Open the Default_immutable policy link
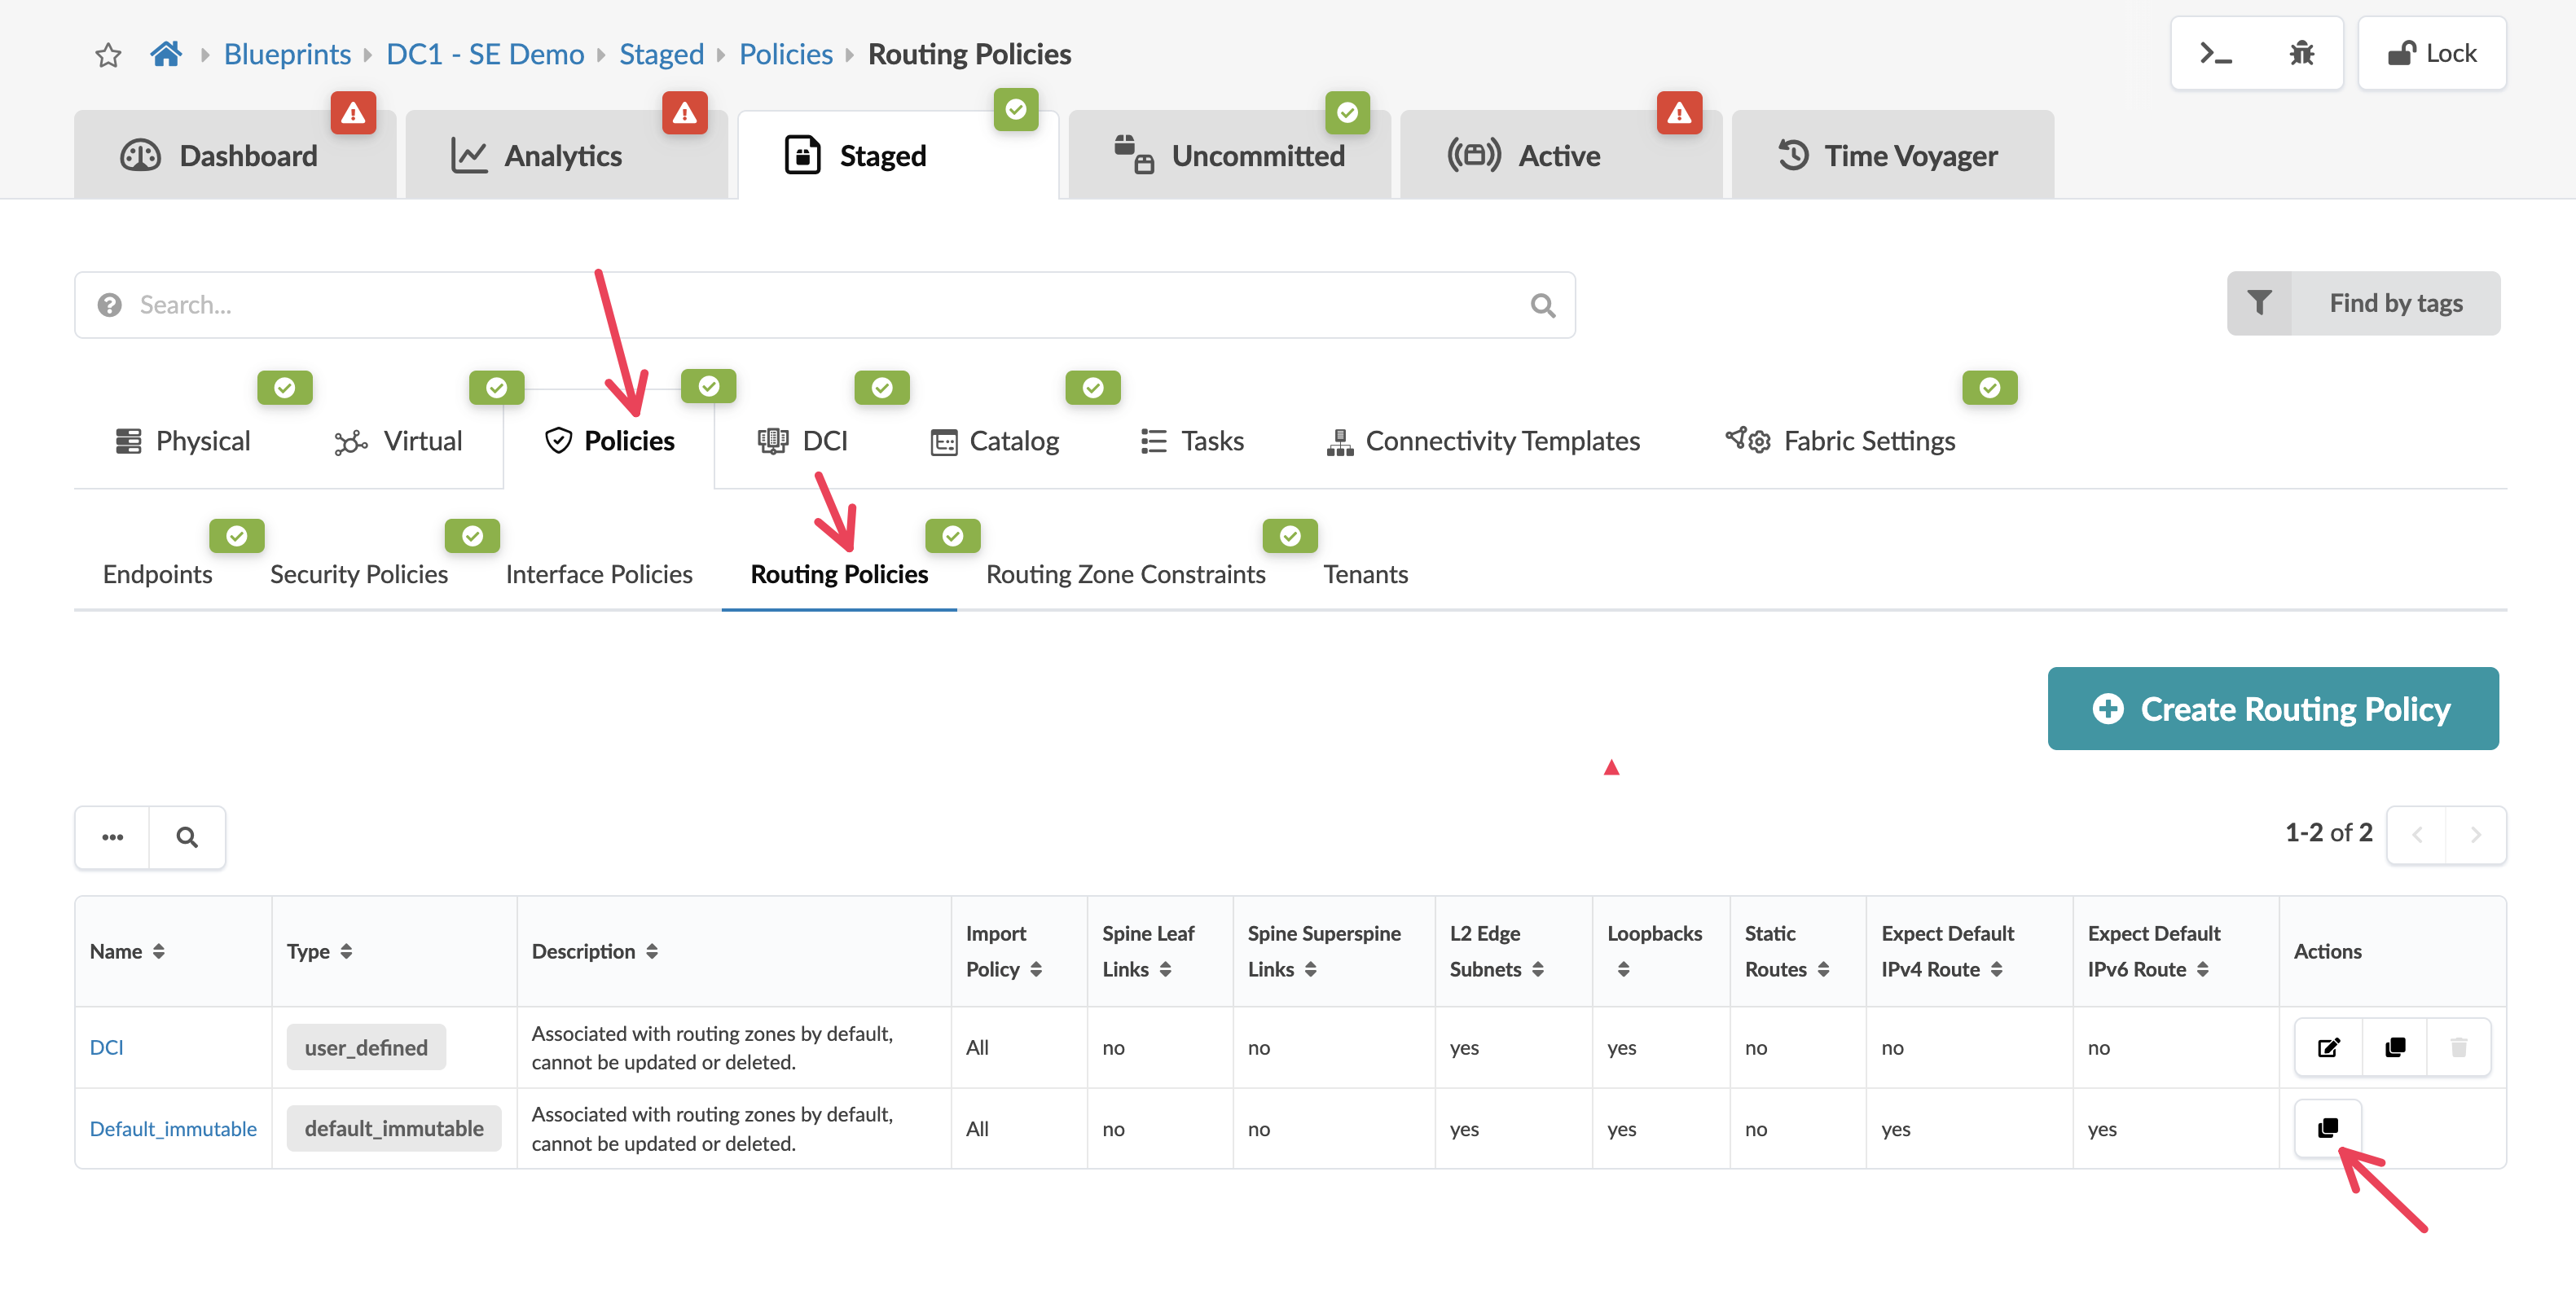2576x1295 pixels. pos(173,1128)
